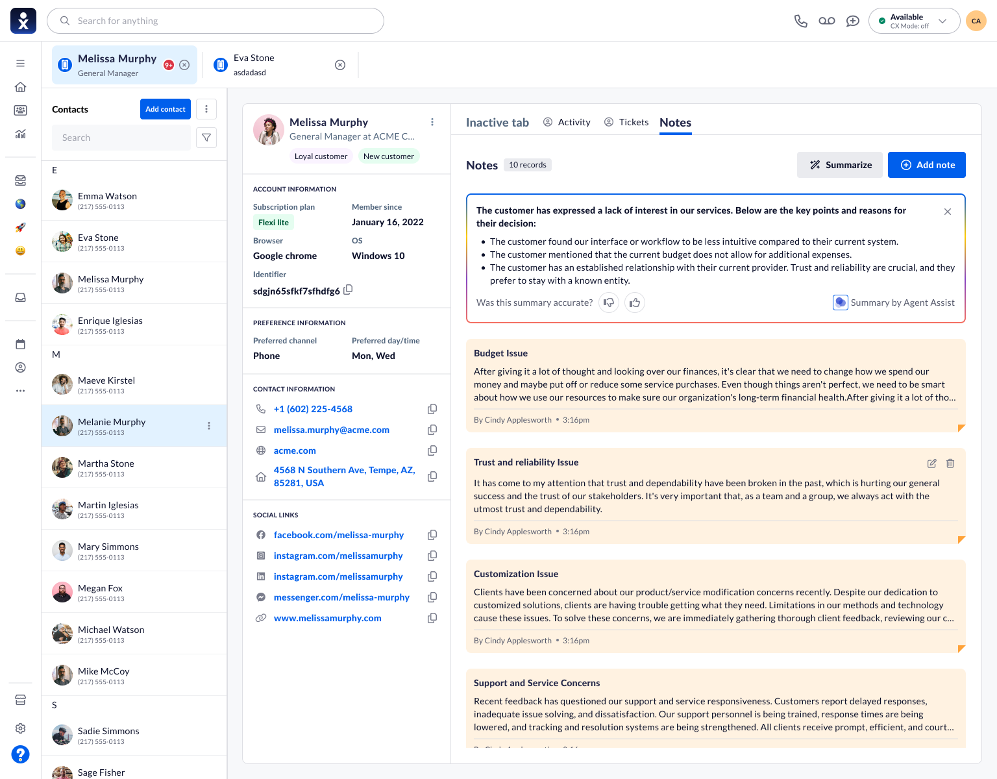Screen dimensions: 997x779
Task: Open the www.melissamurphy.com link
Action: tap(328, 618)
